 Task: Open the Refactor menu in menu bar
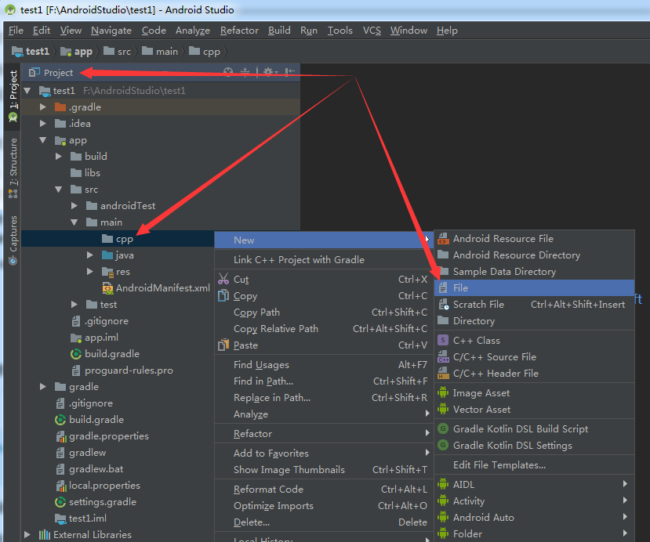coord(239,31)
